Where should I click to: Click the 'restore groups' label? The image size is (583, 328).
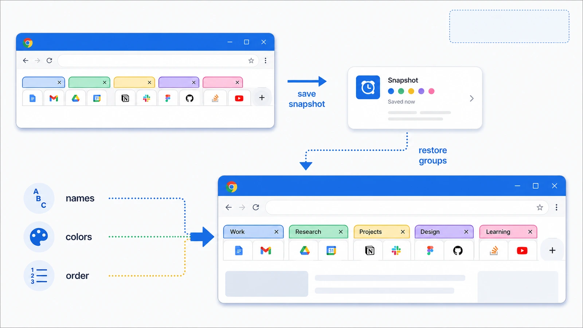click(433, 156)
